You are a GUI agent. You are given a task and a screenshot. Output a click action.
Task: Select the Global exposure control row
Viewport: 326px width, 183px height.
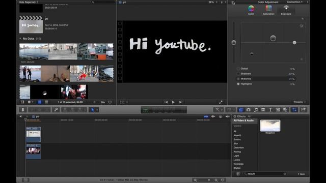(x=266, y=69)
